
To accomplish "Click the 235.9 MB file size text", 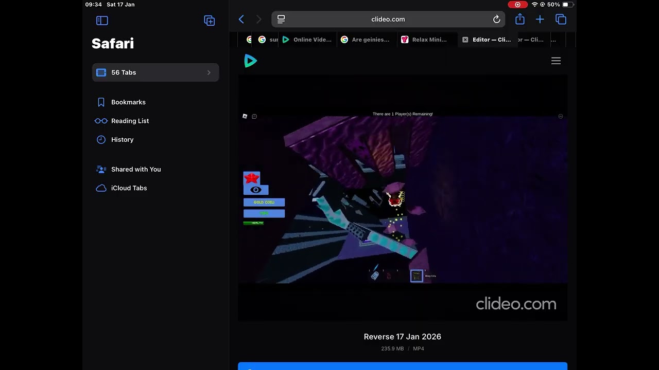I will (x=392, y=348).
